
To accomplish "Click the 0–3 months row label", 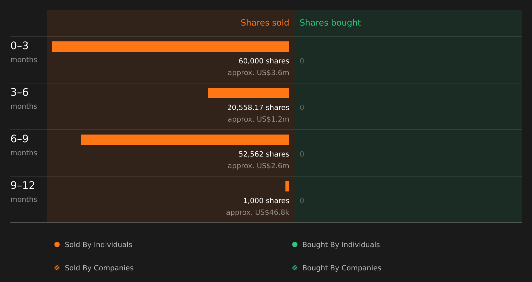I will click(x=24, y=52).
